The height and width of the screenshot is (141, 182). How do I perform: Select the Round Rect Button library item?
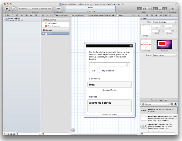(x=159, y=118)
